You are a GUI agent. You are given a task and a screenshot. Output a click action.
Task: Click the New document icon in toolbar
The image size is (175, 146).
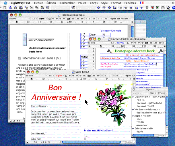5,8
